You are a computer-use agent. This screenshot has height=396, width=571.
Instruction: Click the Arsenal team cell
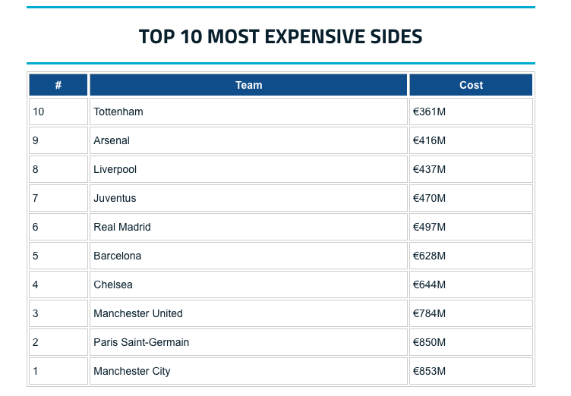[112, 140]
